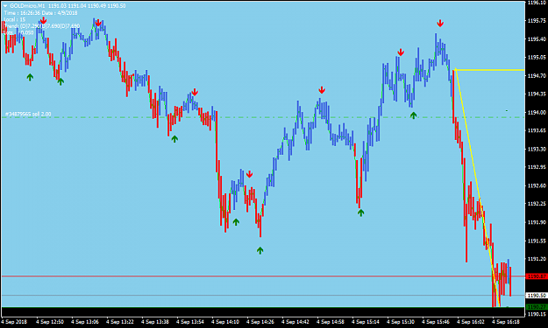Select the red down arrow near 14:21
Image resolution: width=548 pixels, height=328 pixels.
click(249, 174)
